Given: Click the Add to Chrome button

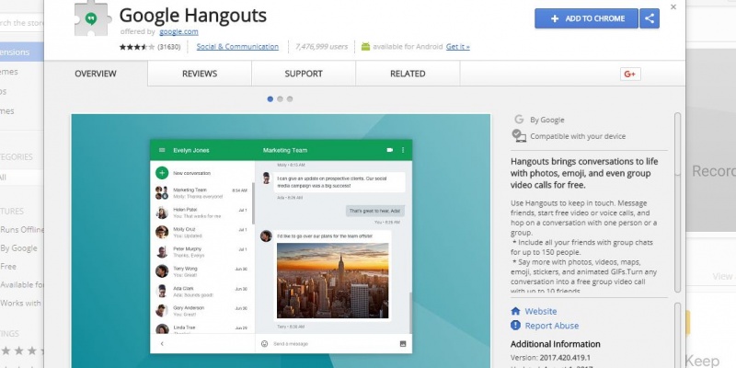Looking at the screenshot, I should pyautogui.click(x=586, y=18).
